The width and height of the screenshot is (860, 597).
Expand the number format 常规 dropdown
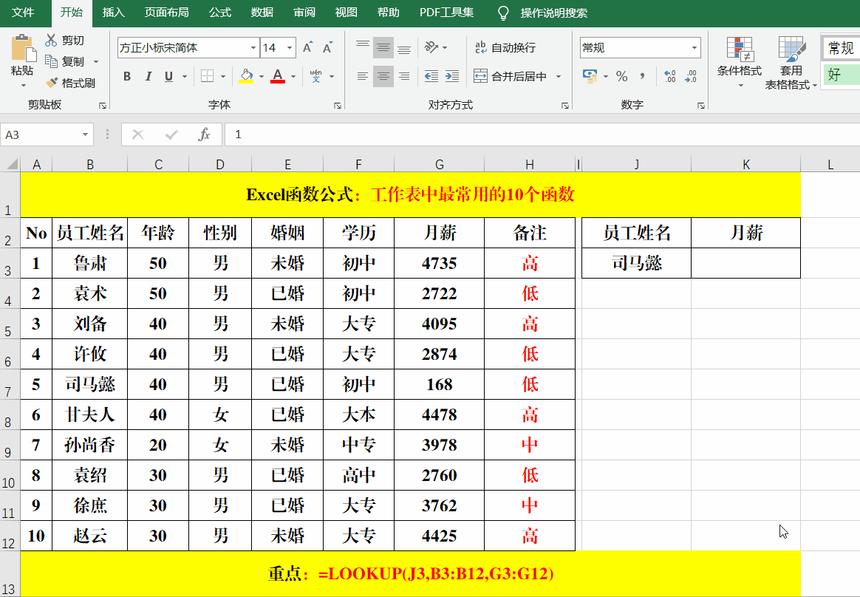tap(695, 48)
